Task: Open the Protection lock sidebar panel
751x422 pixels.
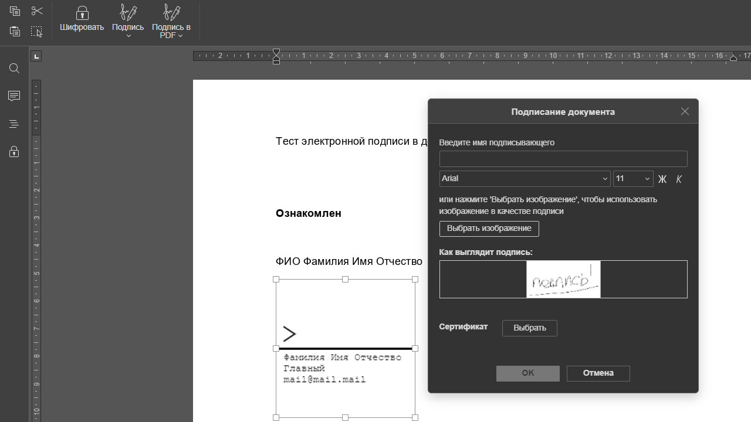Action: click(x=14, y=152)
